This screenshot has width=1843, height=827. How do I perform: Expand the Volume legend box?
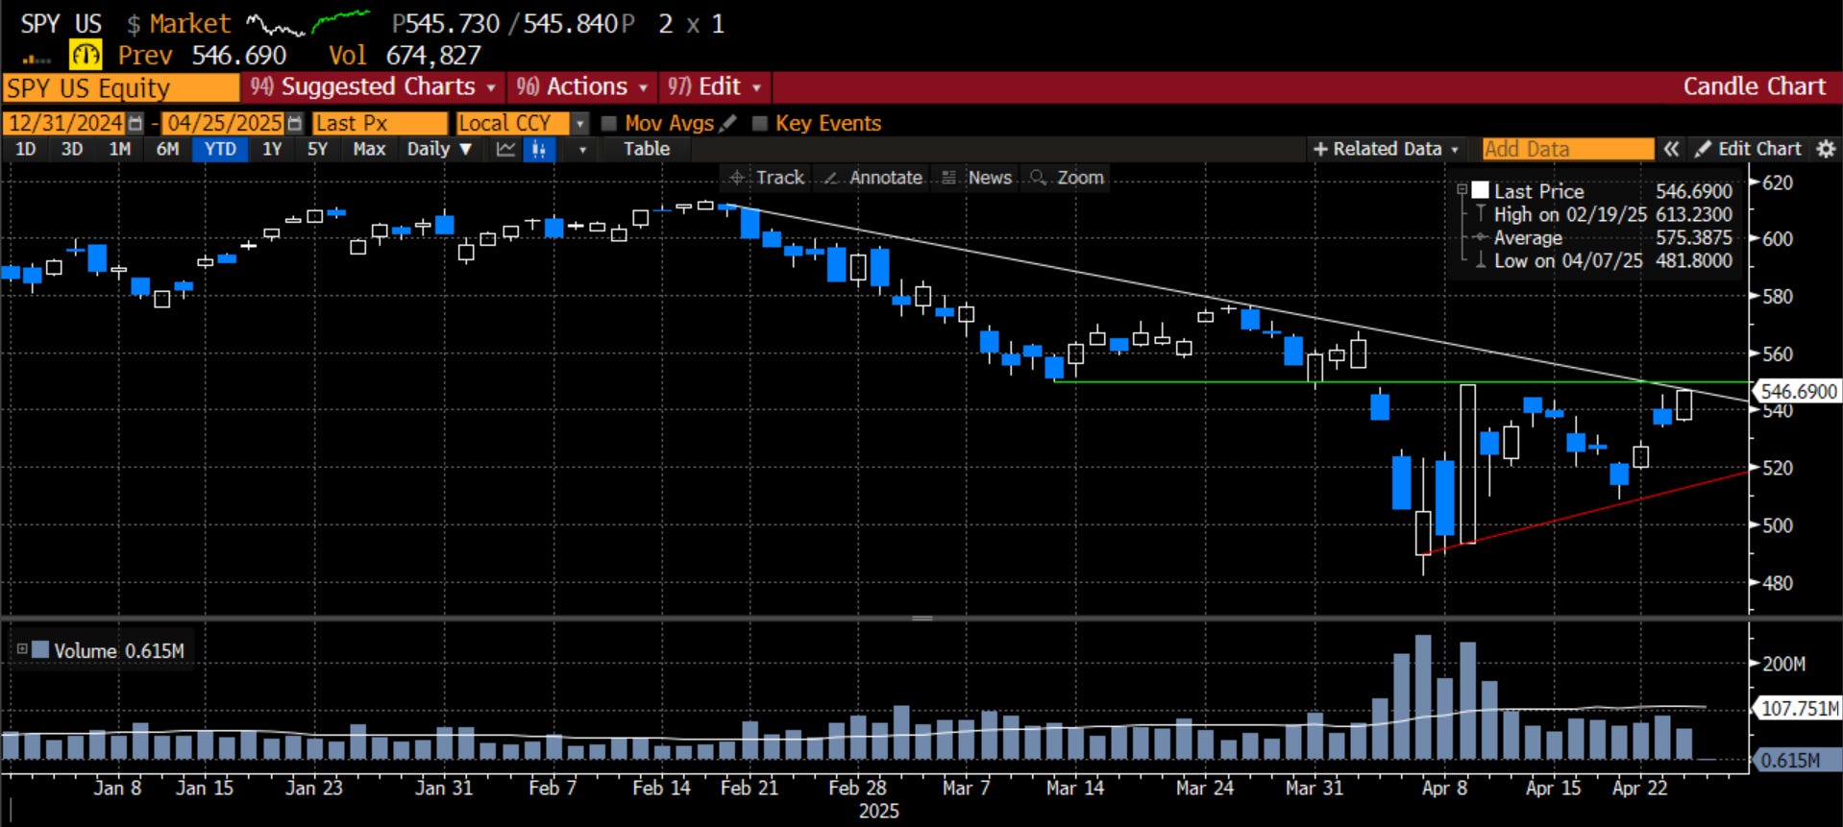click(x=21, y=649)
